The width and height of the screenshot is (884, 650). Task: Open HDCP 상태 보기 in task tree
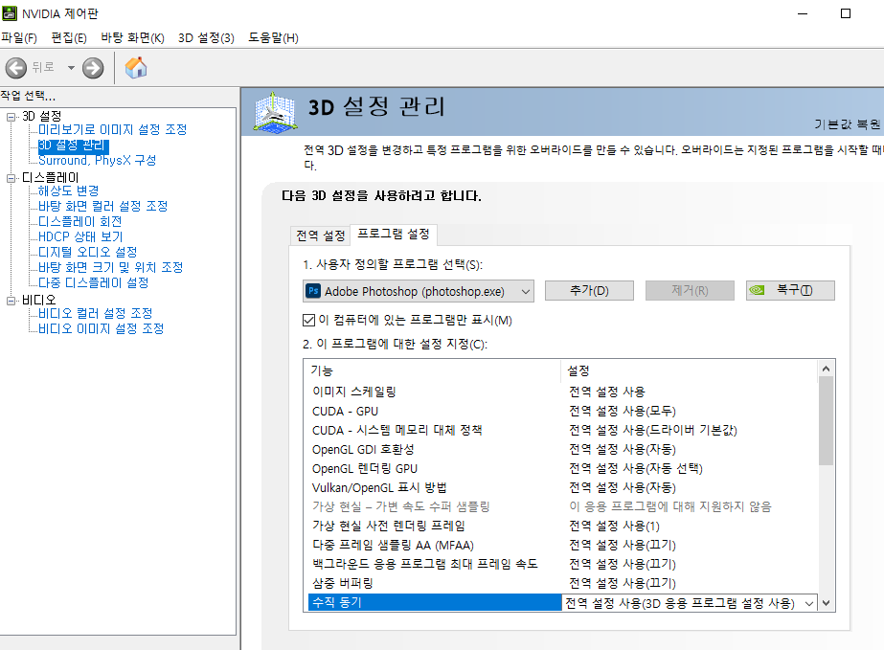(80, 236)
